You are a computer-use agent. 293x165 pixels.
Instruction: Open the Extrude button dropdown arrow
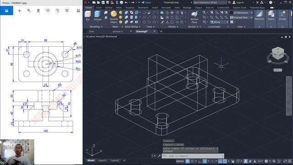[98, 22]
